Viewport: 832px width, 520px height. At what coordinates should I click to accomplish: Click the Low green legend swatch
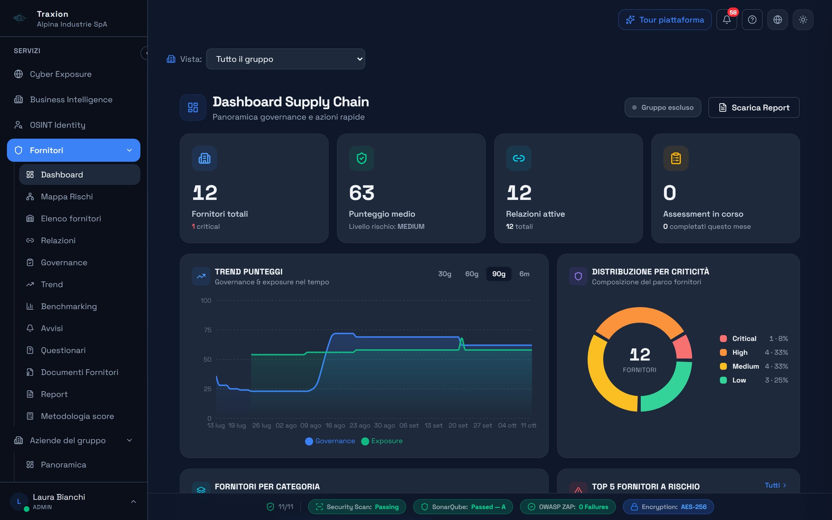click(723, 380)
